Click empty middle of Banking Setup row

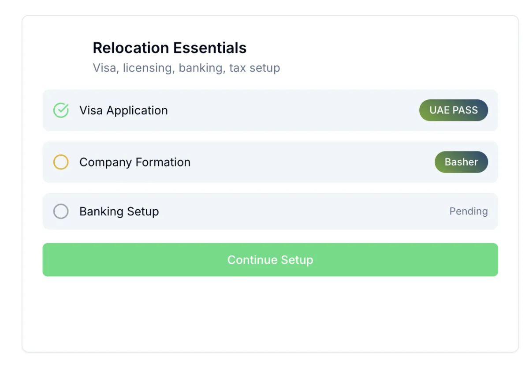(x=300, y=211)
